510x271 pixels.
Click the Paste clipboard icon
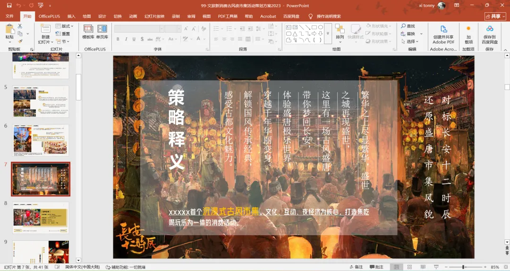point(9,29)
